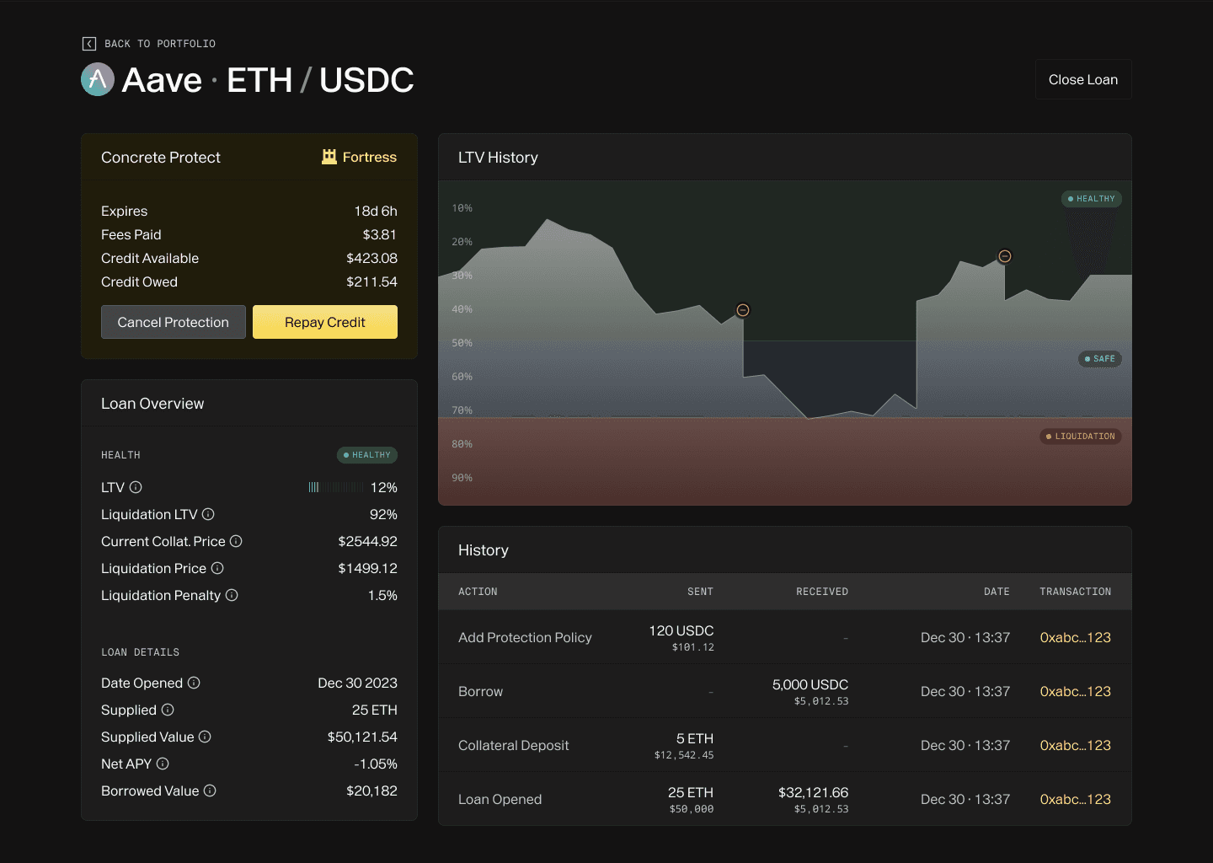Click the Expires 18d 6h value
This screenshot has height=863, width=1213.
click(376, 211)
